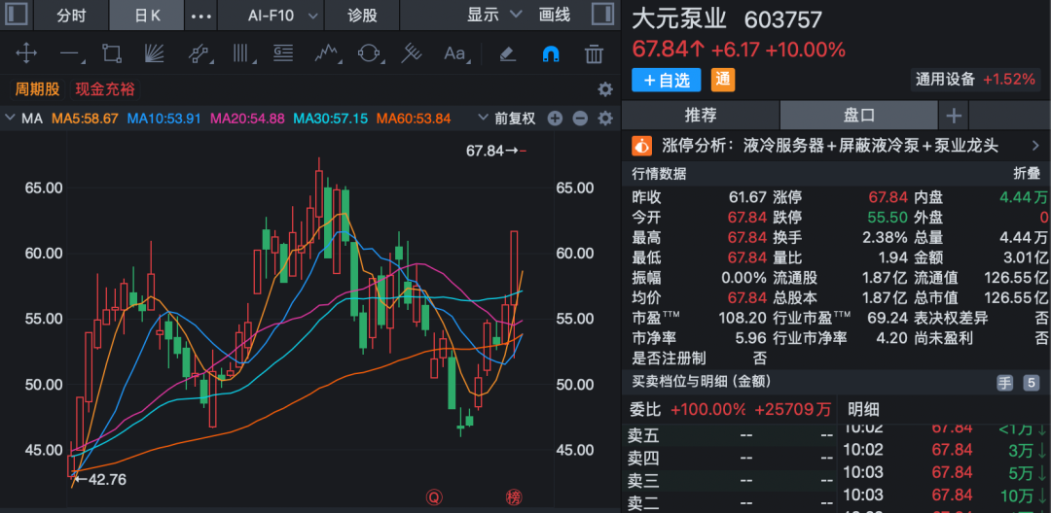
Task: Click the 大元泵业 stock name
Action: 679,18
